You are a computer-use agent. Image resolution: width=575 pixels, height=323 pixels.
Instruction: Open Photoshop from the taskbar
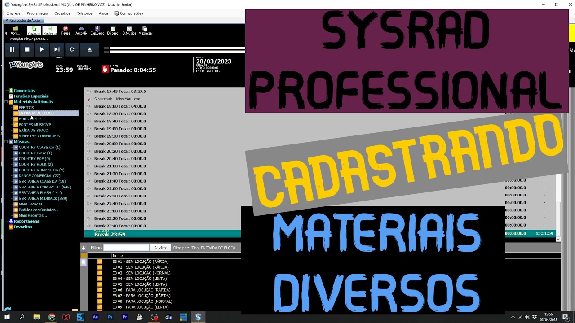point(110,317)
